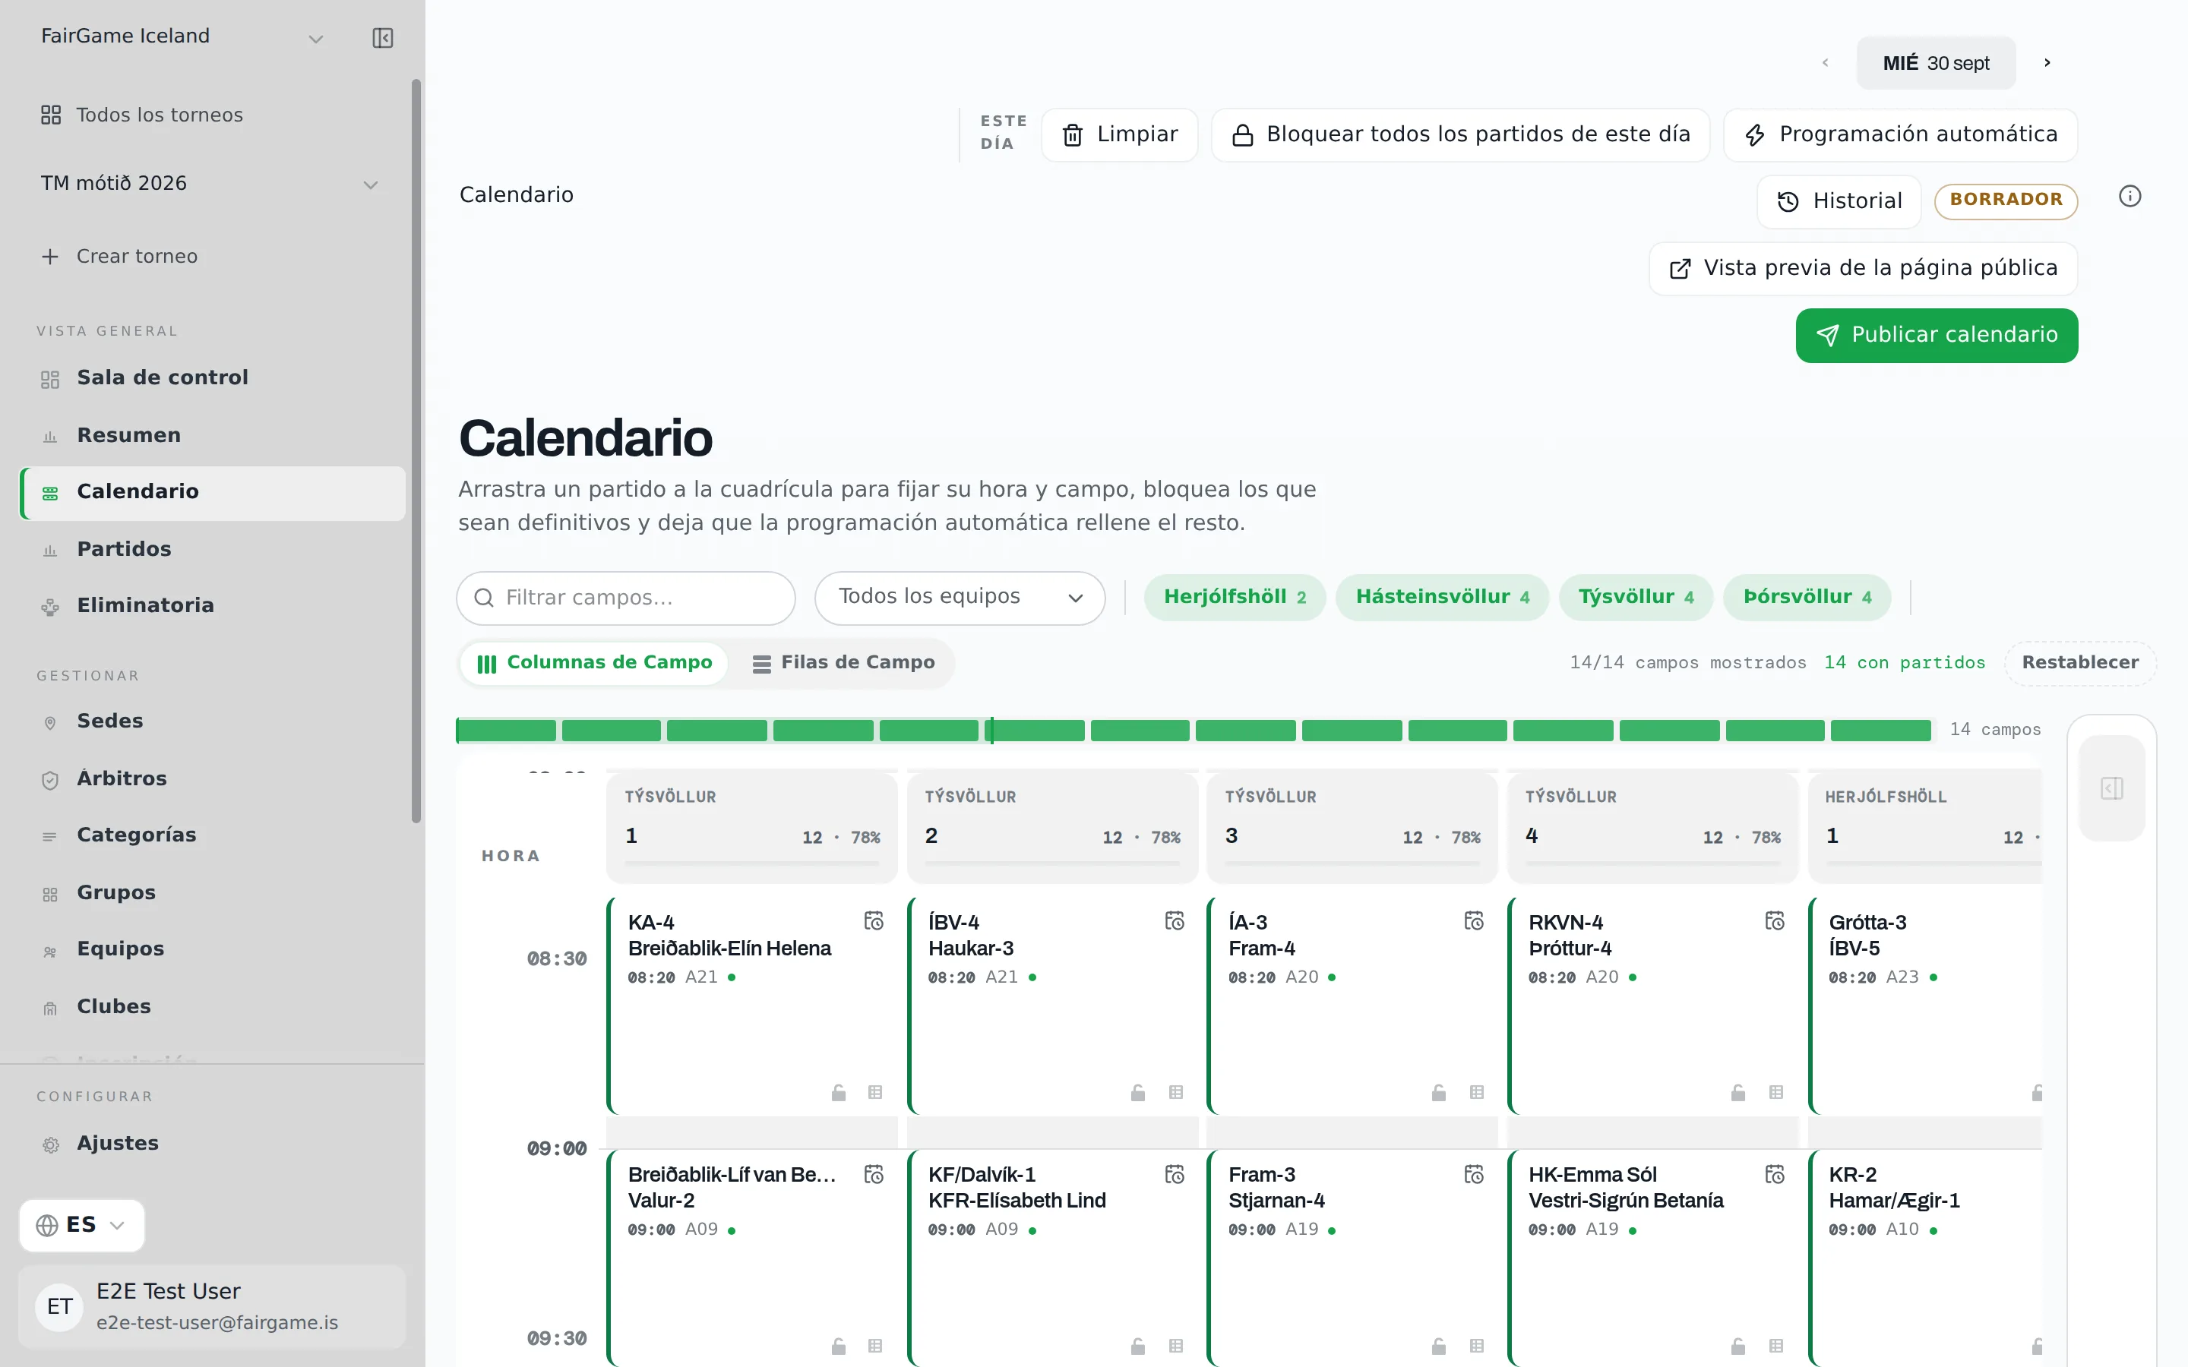Click reschedule icon on Breiðablik-Líf van Be card
Screen dimensions: 2188x1367
click(x=874, y=1174)
